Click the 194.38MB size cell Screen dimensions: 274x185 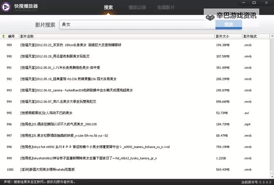[x=223, y=45]
